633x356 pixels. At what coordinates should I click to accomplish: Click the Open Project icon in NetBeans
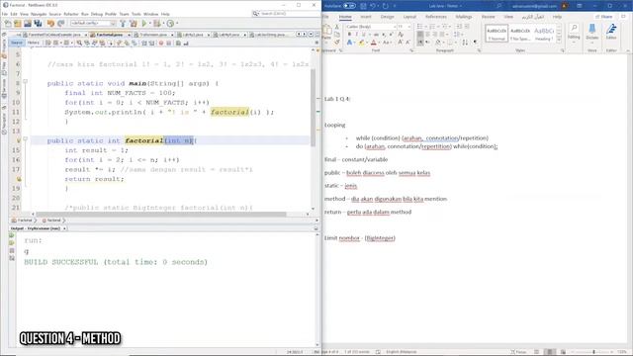coord(28,24)
